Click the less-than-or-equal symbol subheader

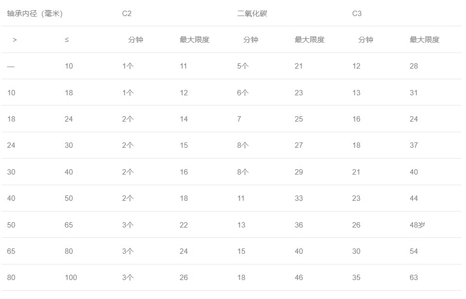click(x=67, y=39)
